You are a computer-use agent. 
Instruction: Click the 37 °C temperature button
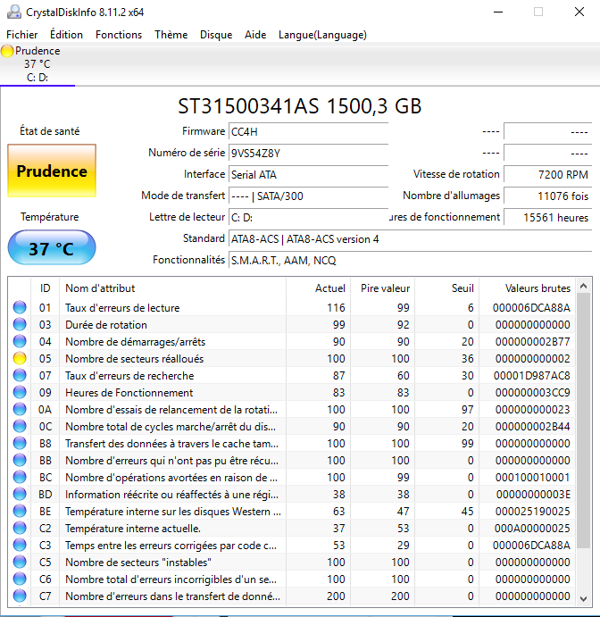(x=52, y=248)
